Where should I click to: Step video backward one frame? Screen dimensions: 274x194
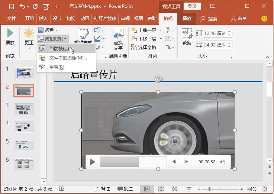pyautogui.click(x=174, y=162)
